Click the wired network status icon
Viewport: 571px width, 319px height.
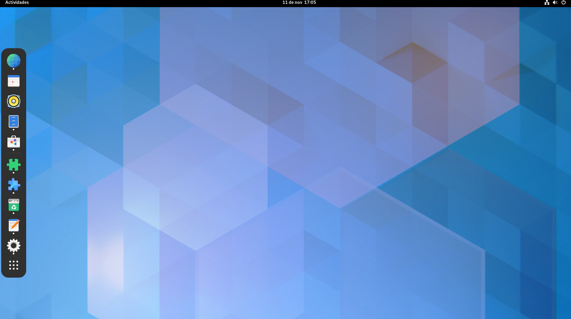pos(547,3)
